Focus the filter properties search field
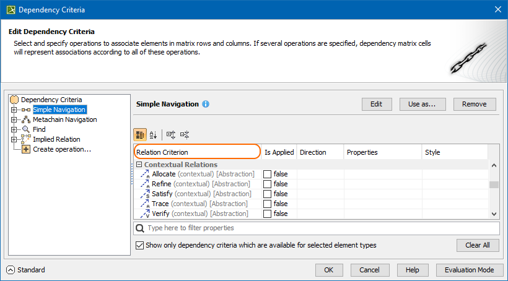Image resolution: width=508 pixels, height=281 pixels. [316, 228]
